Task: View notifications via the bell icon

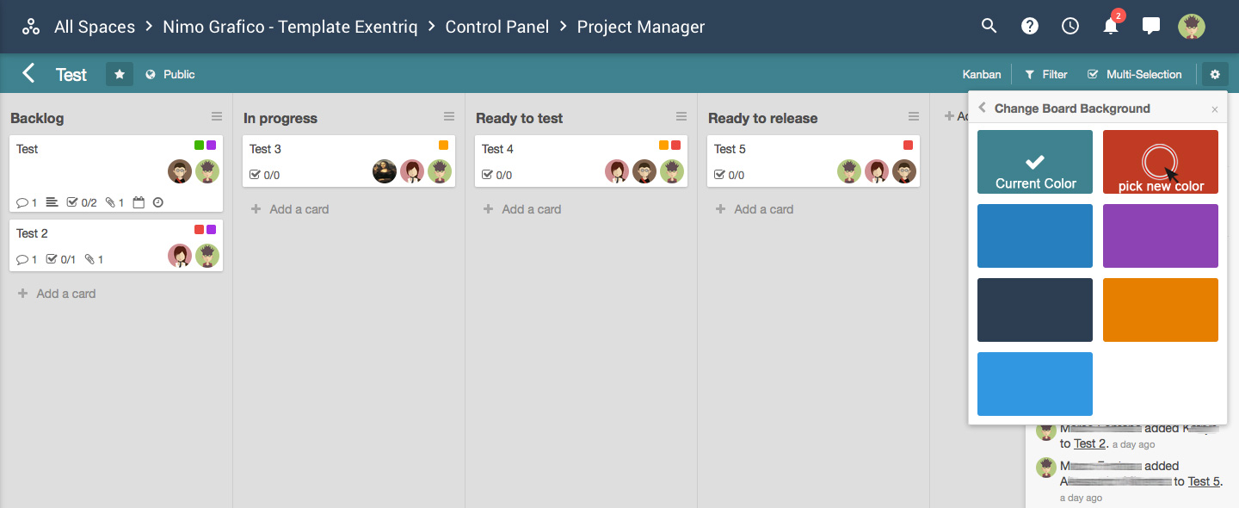Action: [1111, 26]
